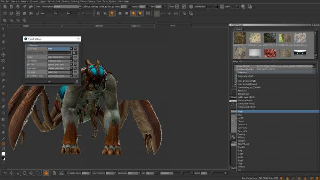This screenshot has width=320, height=180.
Task: Close the Project Settings dialog
Action: (x=79, y=39)
